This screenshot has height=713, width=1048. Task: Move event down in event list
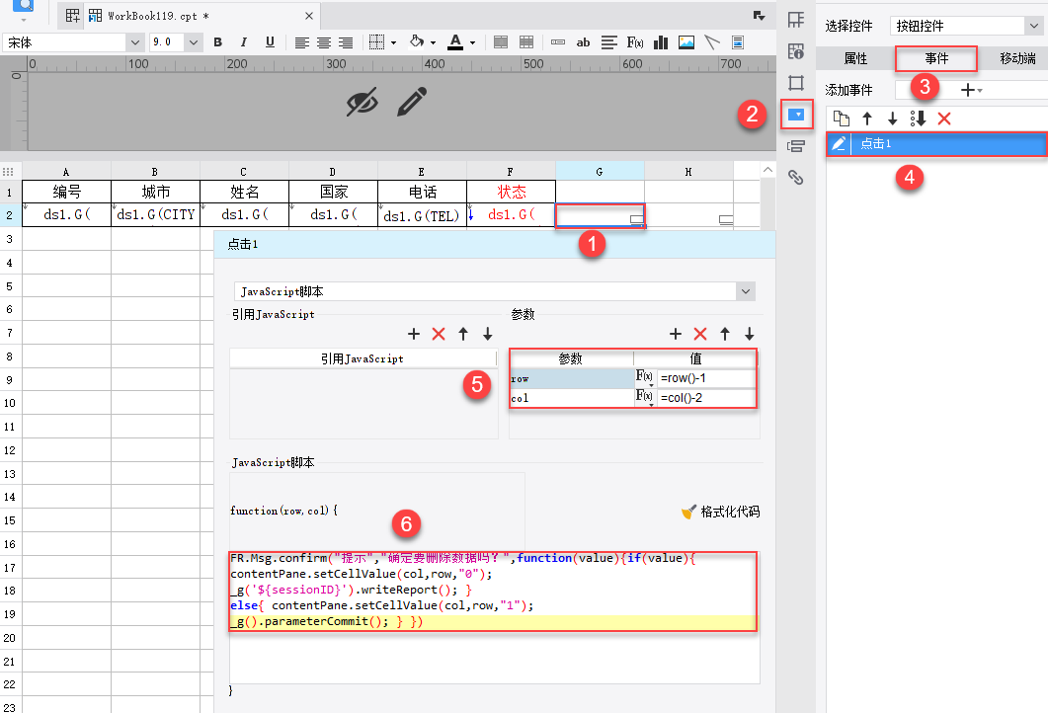(x=892, y=119)
